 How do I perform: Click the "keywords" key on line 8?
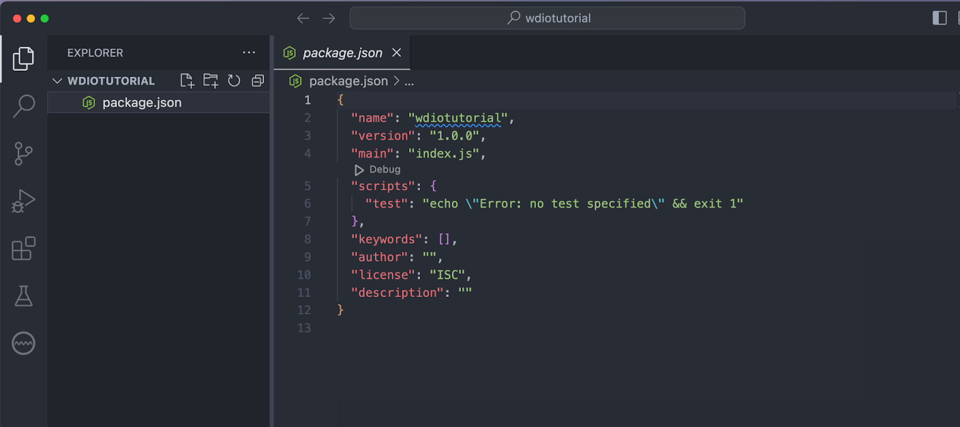[x=387, y=239]
